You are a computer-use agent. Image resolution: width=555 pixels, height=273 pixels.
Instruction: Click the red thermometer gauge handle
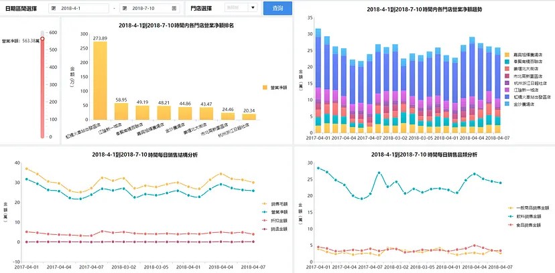pyautogui.click(x=42, y=39)
